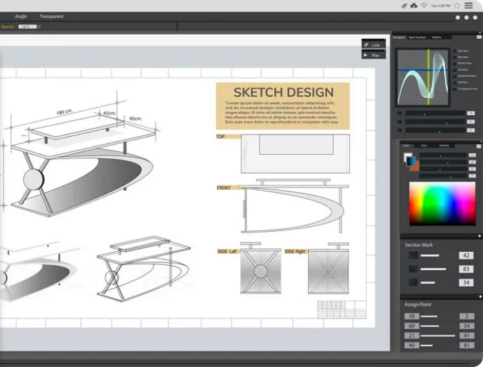Click first Section Mark square icon
Viewport: 483px width, 367px height.
tap(413, 256)
